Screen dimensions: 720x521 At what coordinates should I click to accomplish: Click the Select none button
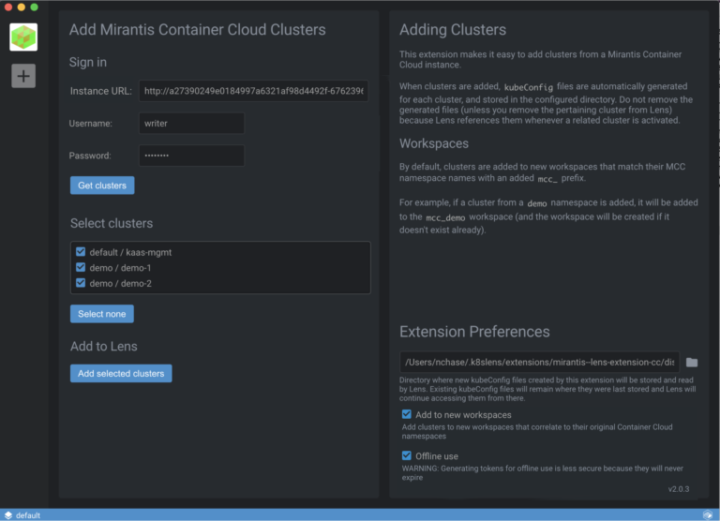[x=102, y=314]
